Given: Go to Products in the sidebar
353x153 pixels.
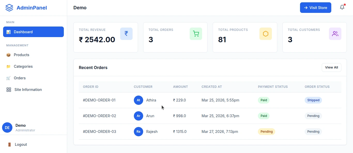Looking at the screenshot, I should click(21, 55).
